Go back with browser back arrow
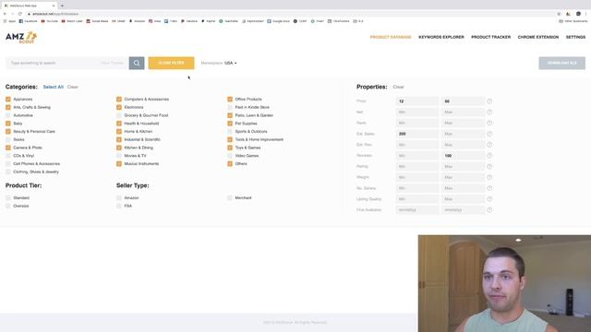 coord(5,14)
